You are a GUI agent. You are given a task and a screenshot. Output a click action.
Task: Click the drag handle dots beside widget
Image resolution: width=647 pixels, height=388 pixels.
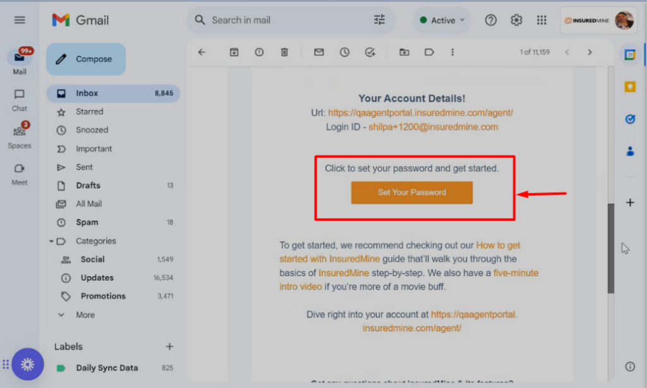(x=6, y=364)
